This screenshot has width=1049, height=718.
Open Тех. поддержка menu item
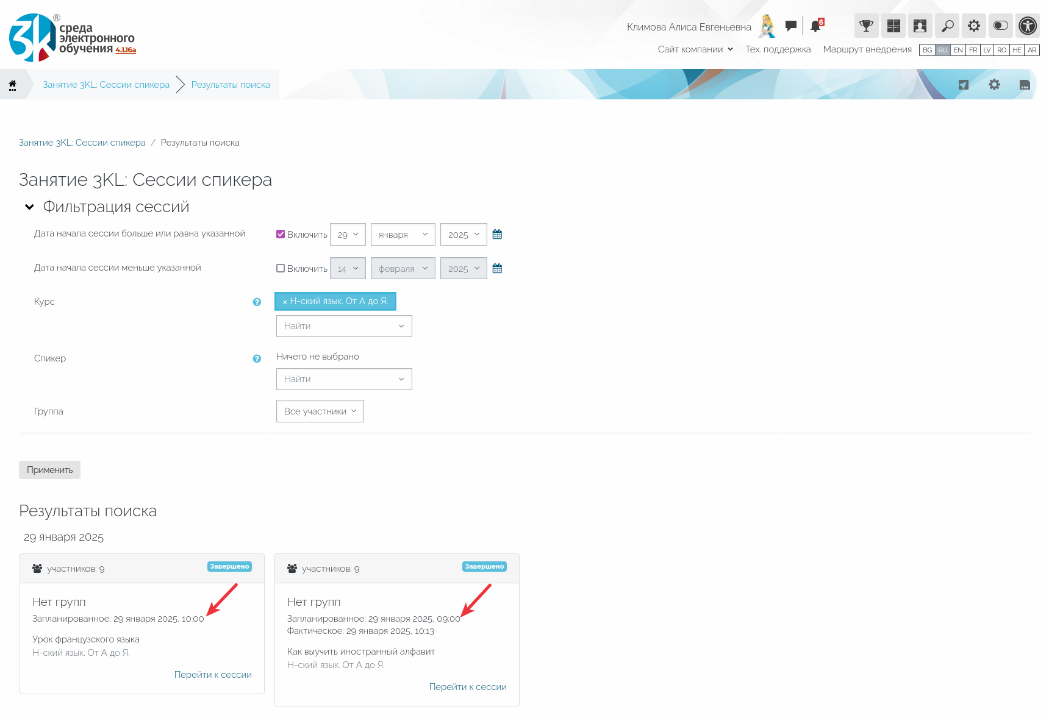pyautogui.click(x=778, y=49)
